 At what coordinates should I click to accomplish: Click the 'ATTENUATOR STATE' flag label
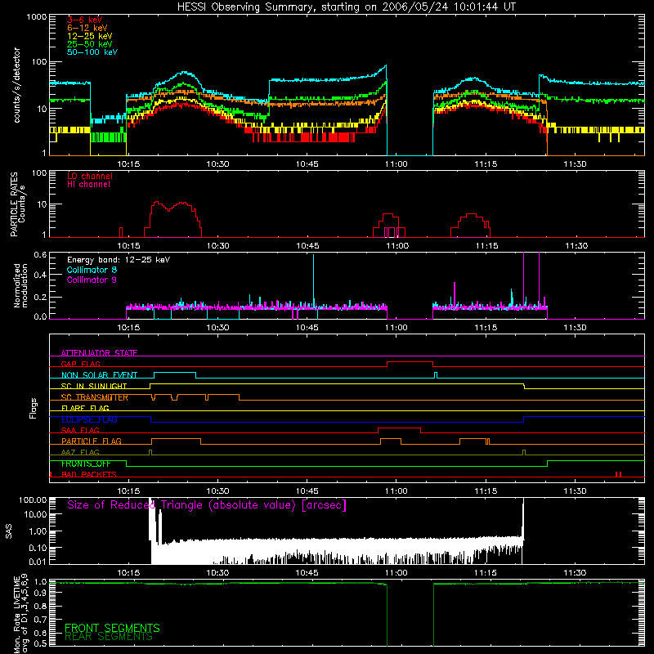click(x=99, y=353)
